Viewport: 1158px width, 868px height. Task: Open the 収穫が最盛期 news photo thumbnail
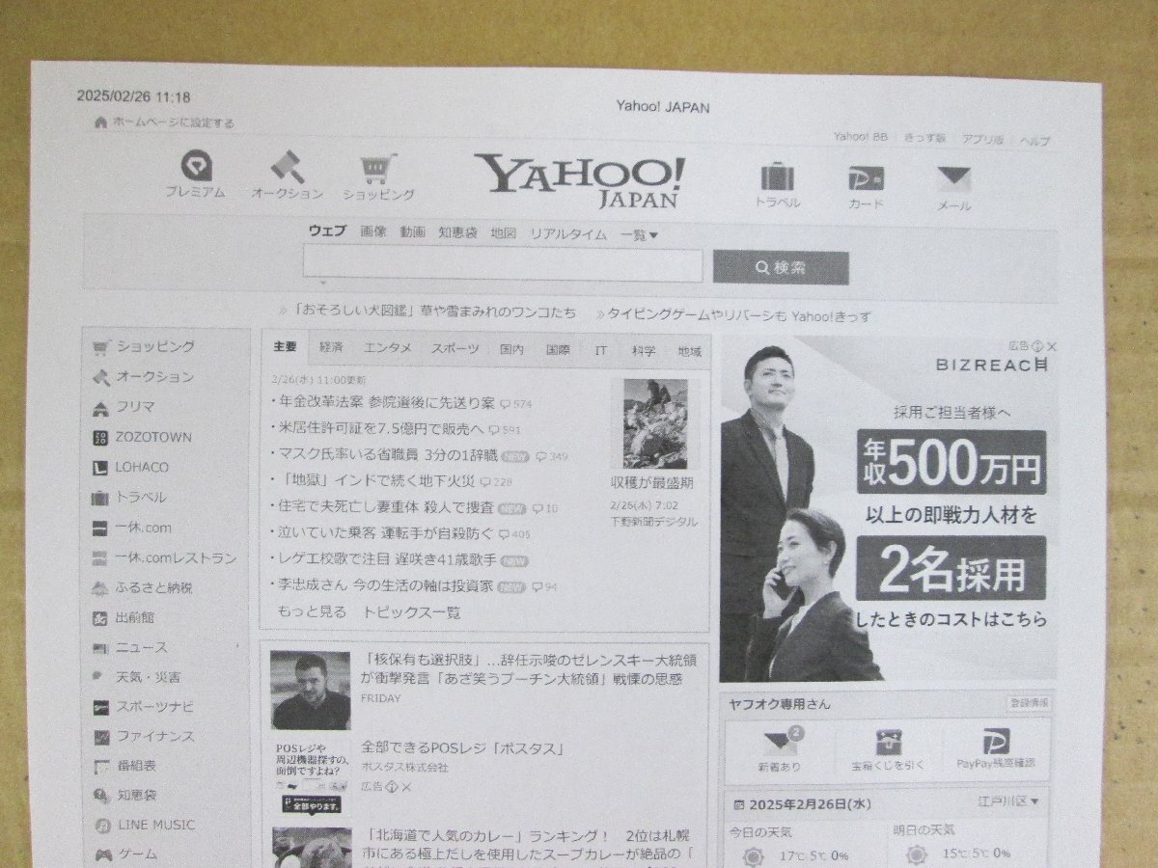655,424
